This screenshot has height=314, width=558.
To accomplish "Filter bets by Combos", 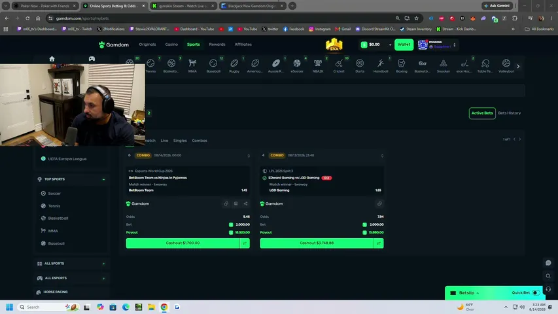I will (200, 141).
